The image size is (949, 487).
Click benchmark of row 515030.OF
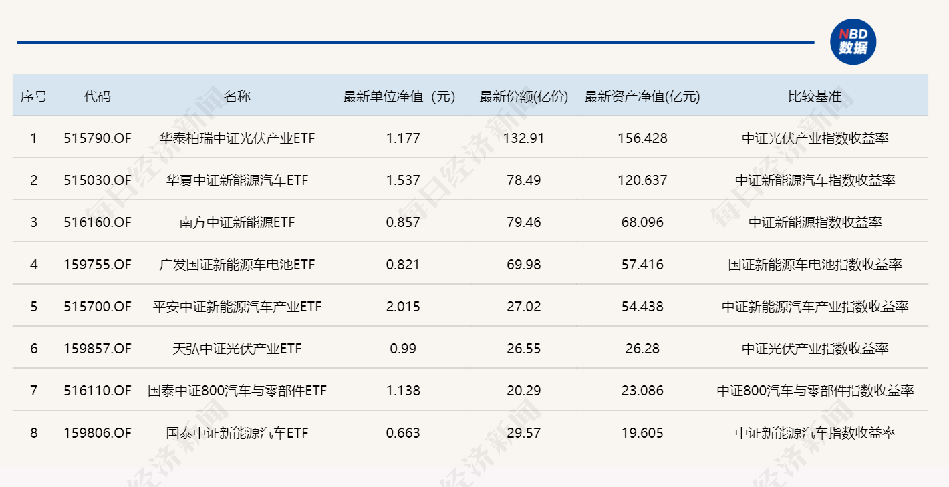click(815, 180)
